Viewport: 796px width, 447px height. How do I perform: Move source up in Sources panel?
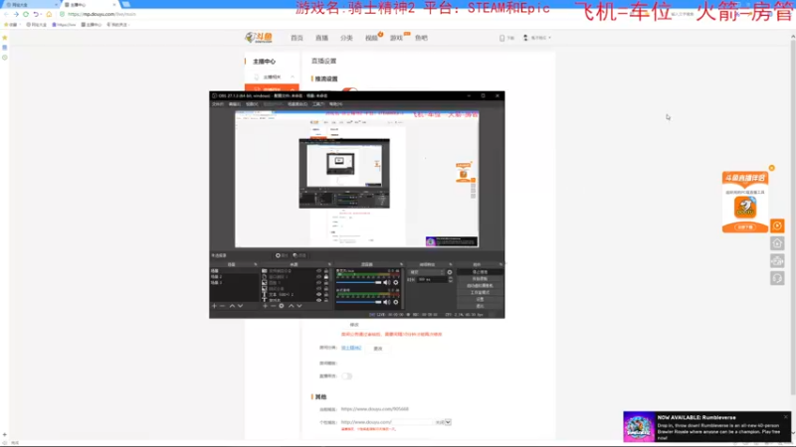click(x=291, y=306)
